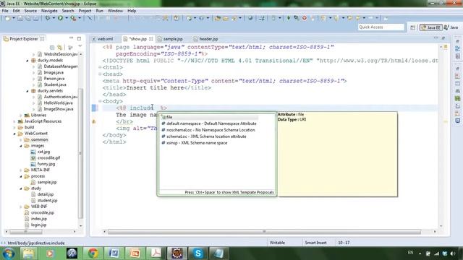Click the warning marker in the editor gutter
The height and width of the screenshot is (260, 463).
click(x=94, y=121)
